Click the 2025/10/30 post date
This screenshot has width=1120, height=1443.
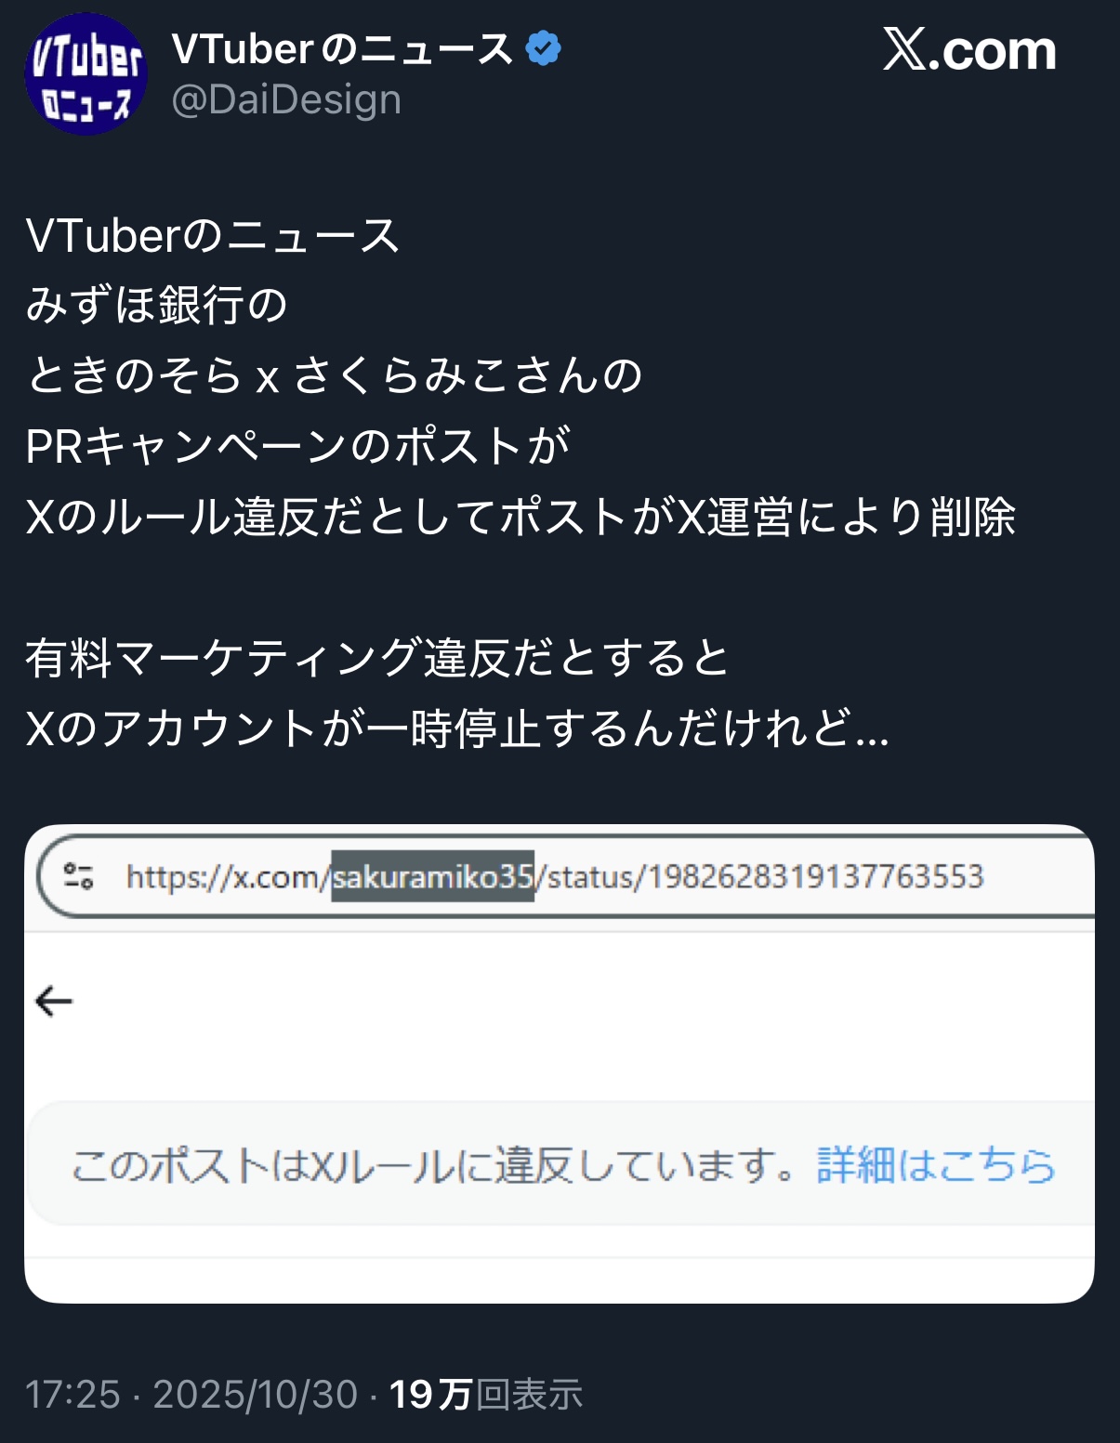point(256,1395)
